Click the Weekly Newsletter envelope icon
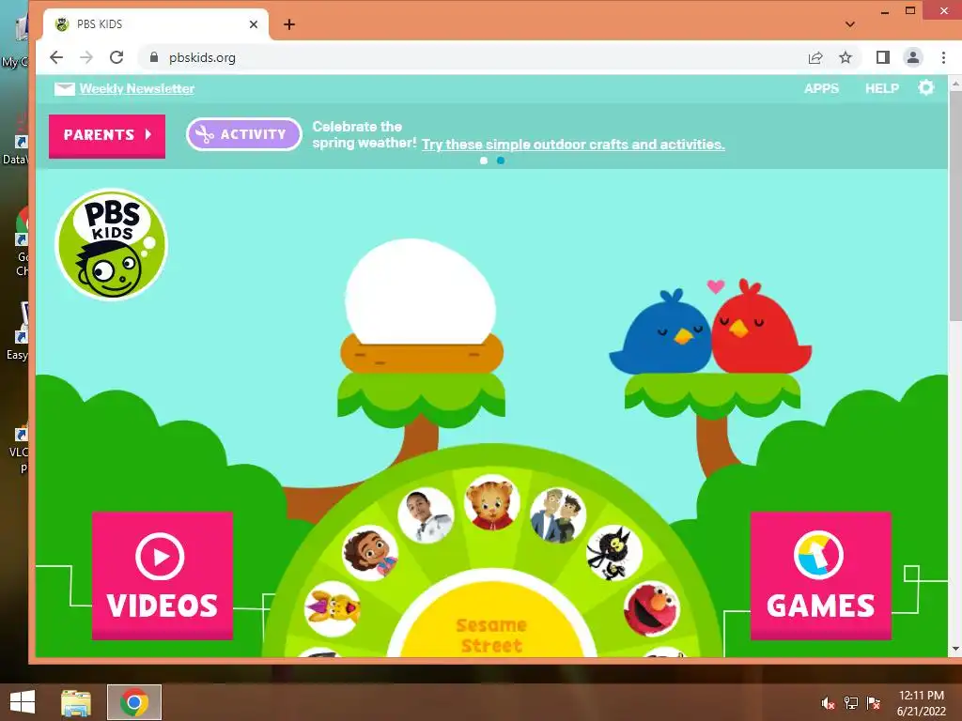This screenshot has width=962, height=721. tap(65, 89)
